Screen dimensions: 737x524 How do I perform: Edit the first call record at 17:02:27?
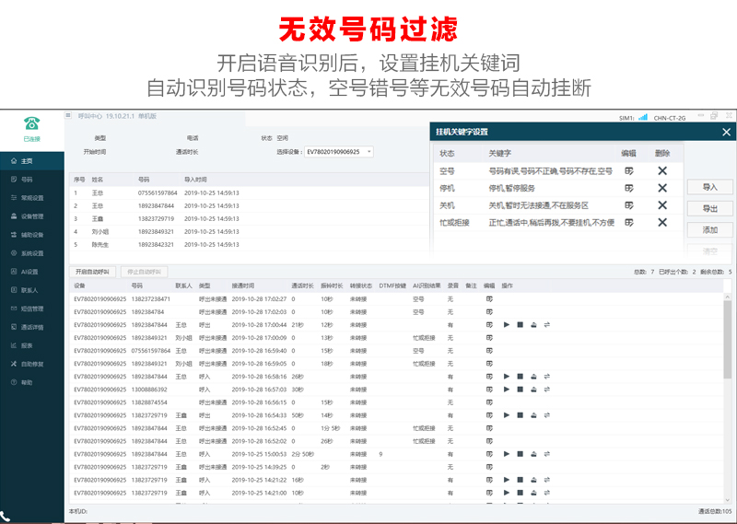point(489,299)
